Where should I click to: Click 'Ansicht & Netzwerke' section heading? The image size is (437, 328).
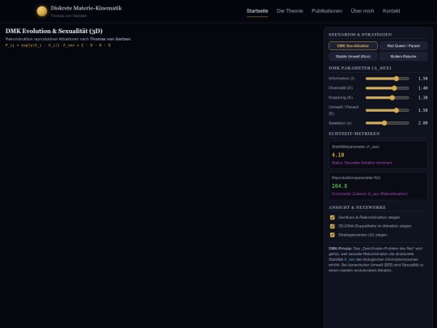pos(357,207)
